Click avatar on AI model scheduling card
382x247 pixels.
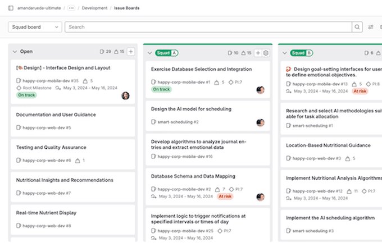(x=261, y=122)
